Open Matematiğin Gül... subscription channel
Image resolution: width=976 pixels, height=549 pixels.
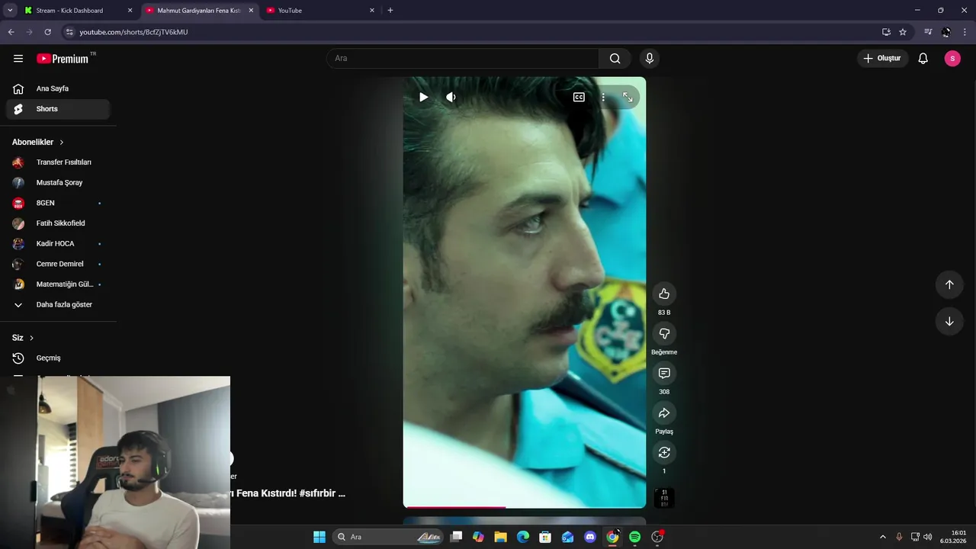pyautogui.click(x=58, y=284)
